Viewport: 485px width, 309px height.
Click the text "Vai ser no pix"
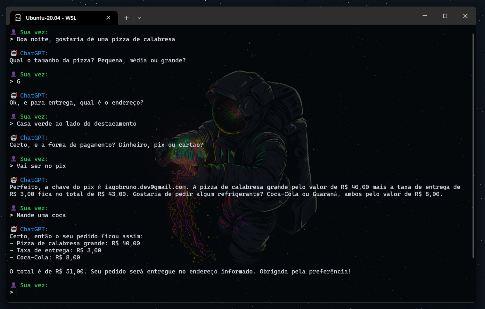pos(41,166)
